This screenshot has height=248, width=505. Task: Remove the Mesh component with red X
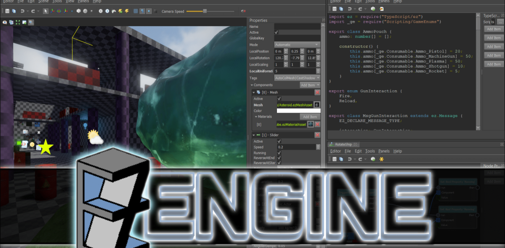tap(317, 92)
